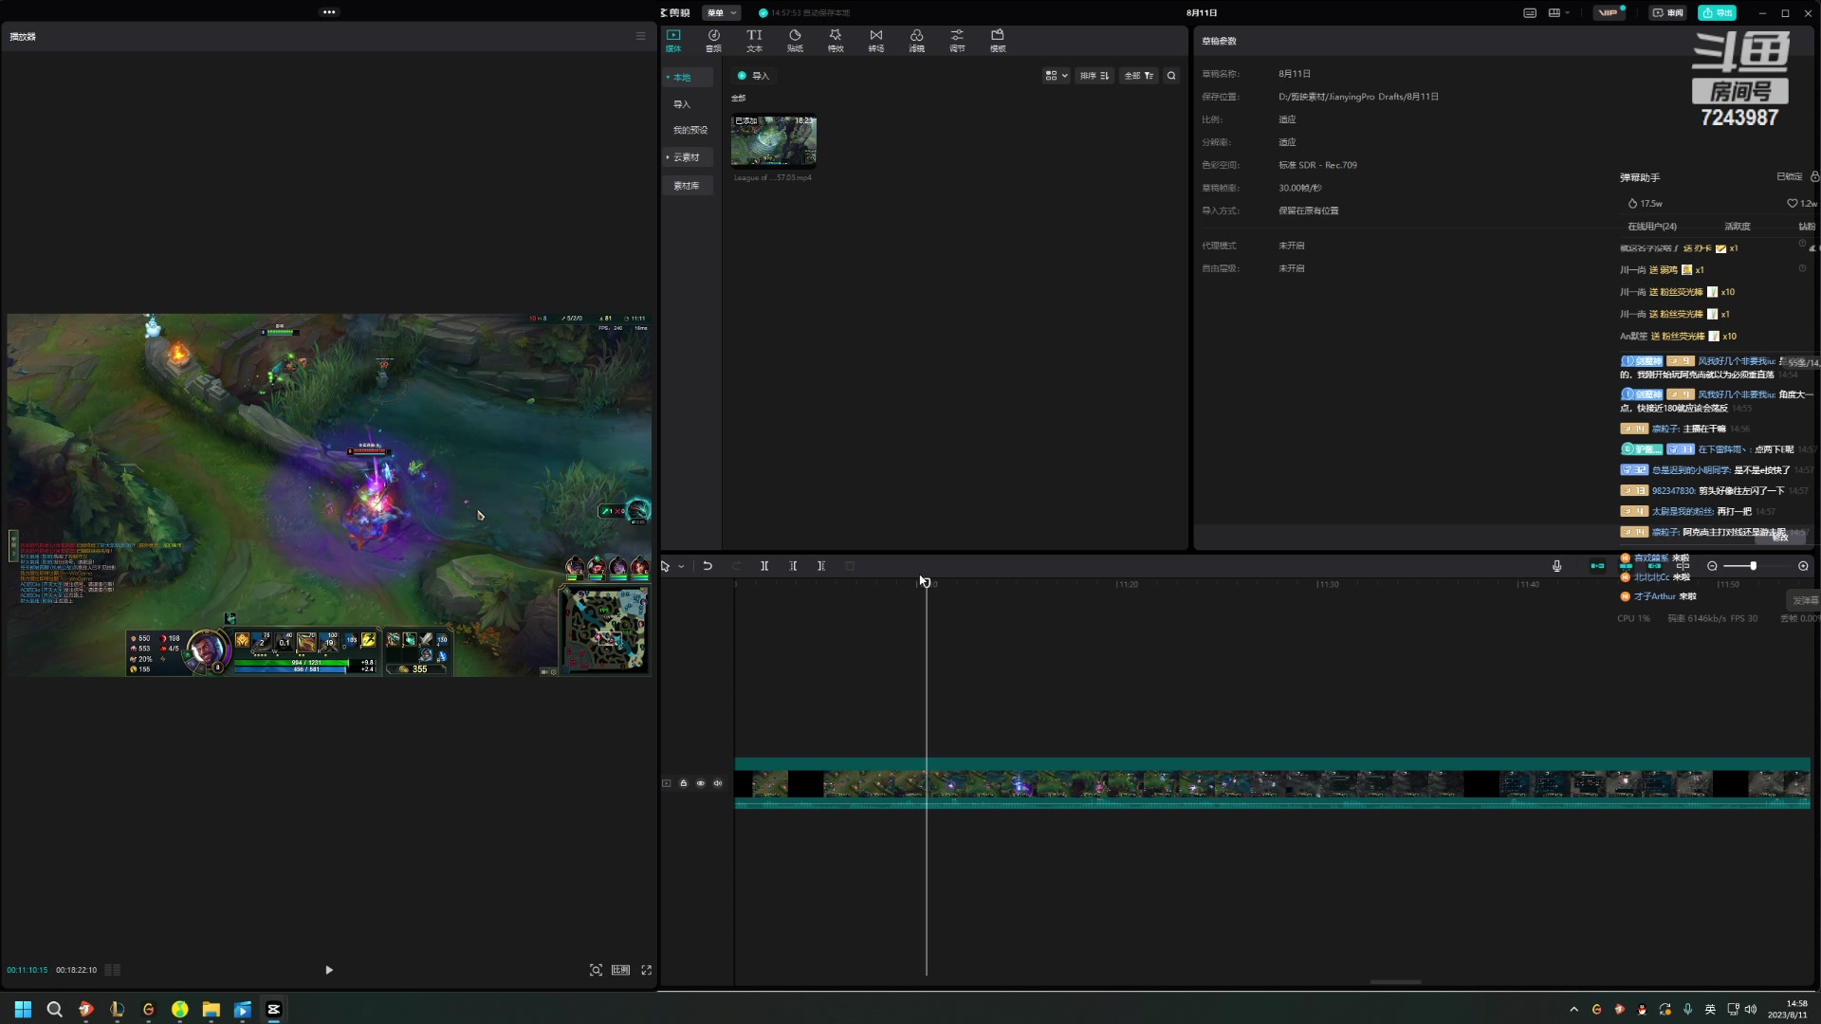Open the 音频 (Audio) tab
Viewport: 1821px width, 1024px height.
click(x=713, y=41)
